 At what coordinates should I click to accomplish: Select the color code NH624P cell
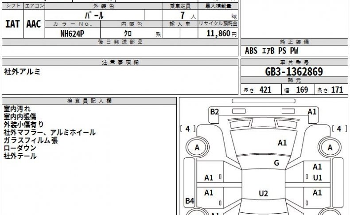[x=73, y=33]
